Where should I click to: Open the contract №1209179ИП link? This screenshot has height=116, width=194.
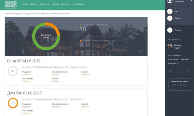[x=54, y=68]
